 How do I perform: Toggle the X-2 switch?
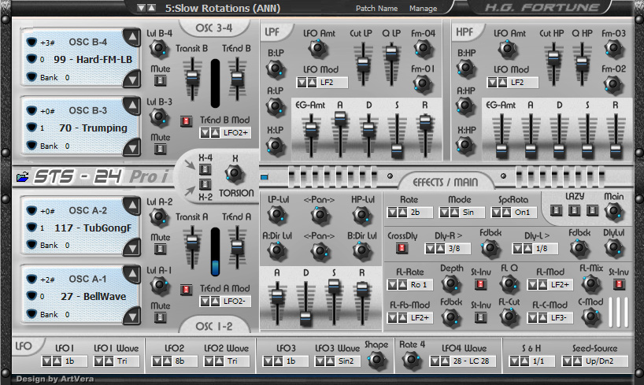[x=205, y=184]
